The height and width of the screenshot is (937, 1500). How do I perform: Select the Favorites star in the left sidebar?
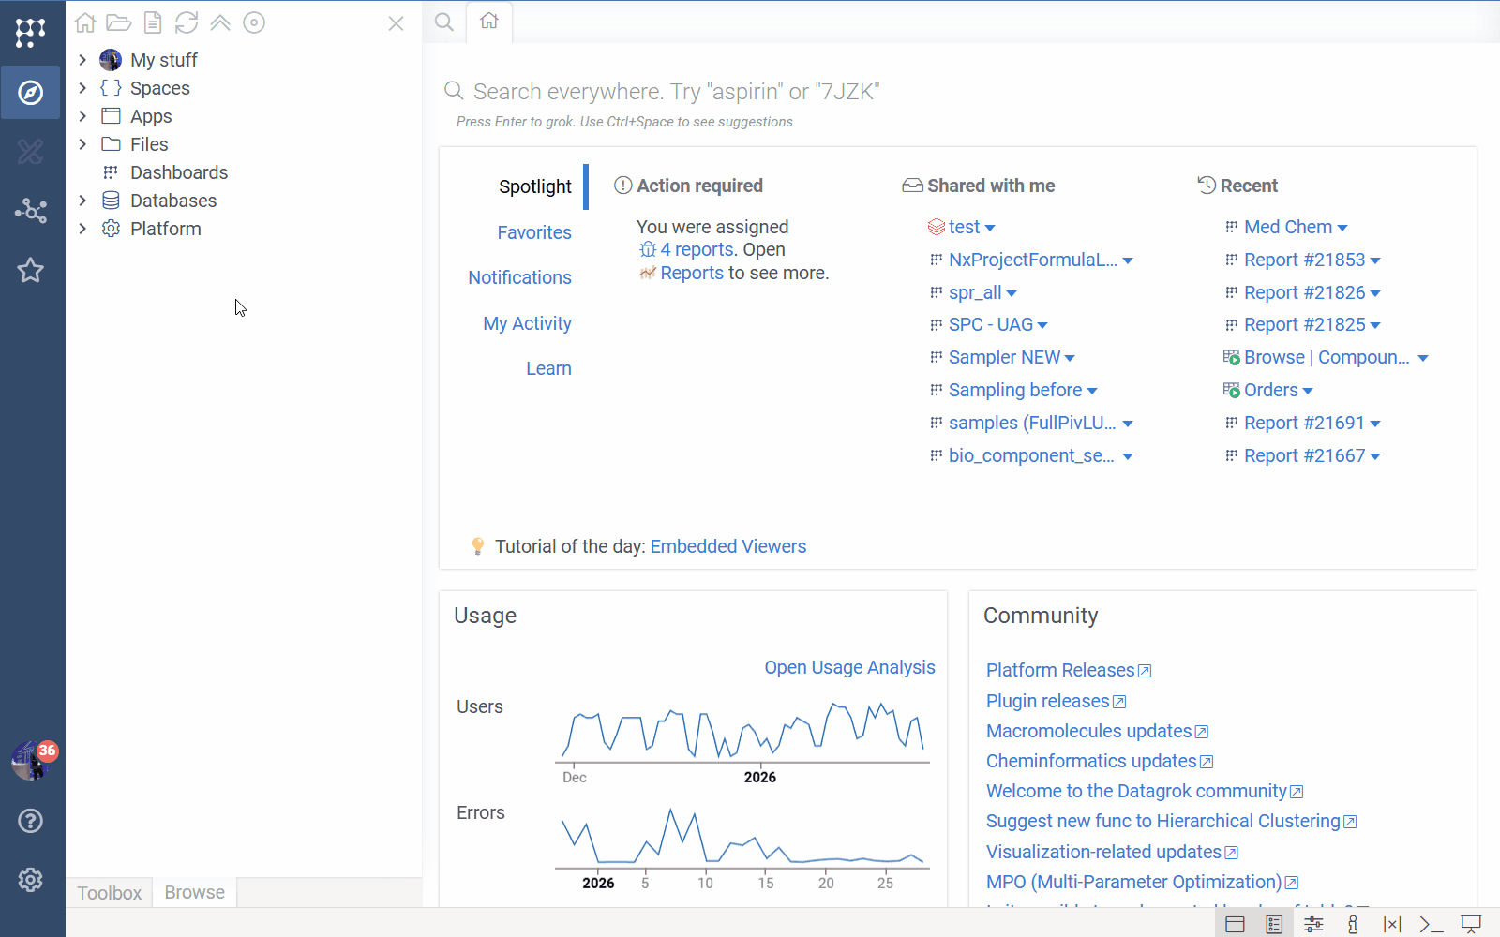click(x=31, y=270)
